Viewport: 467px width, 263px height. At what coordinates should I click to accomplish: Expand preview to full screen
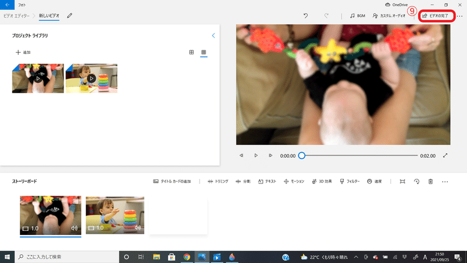point(445,155)
